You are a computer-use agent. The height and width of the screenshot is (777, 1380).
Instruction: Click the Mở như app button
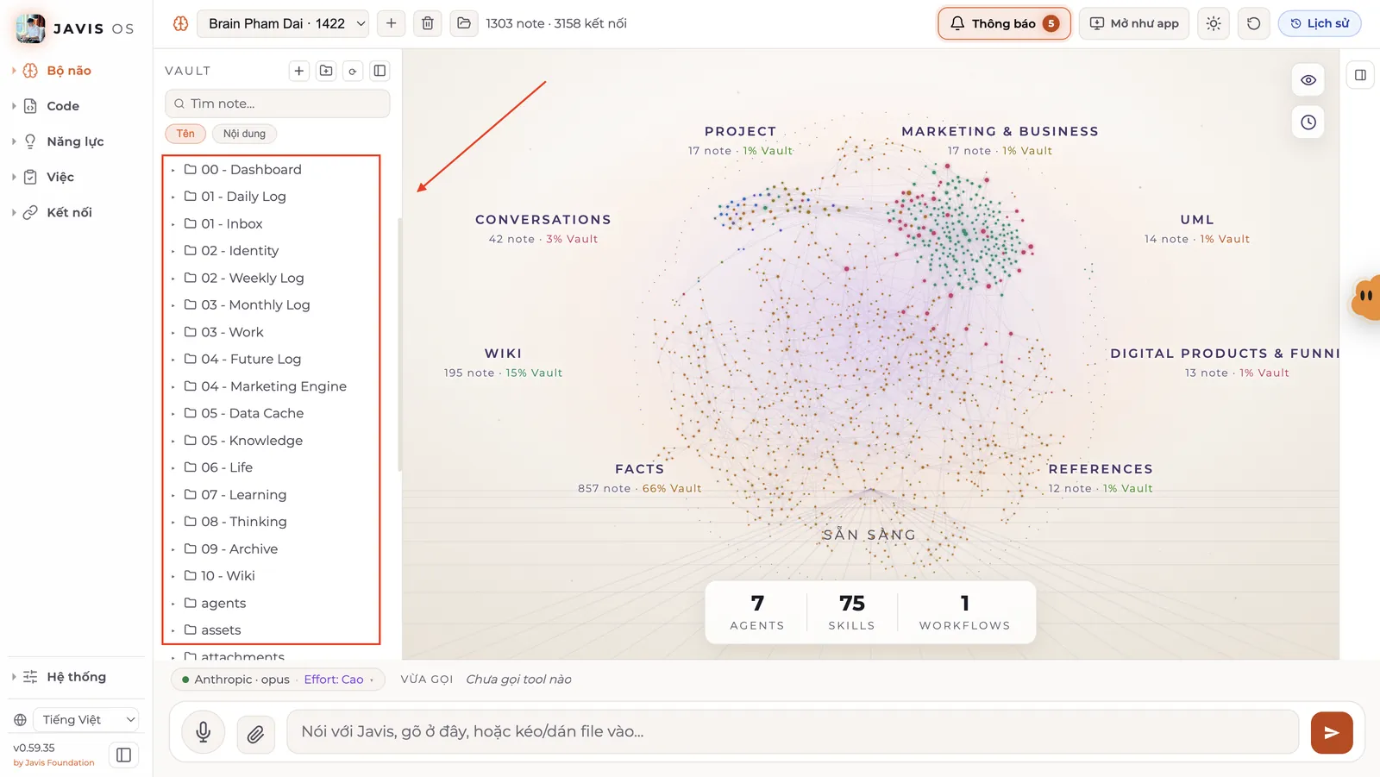coord(1134,23)
